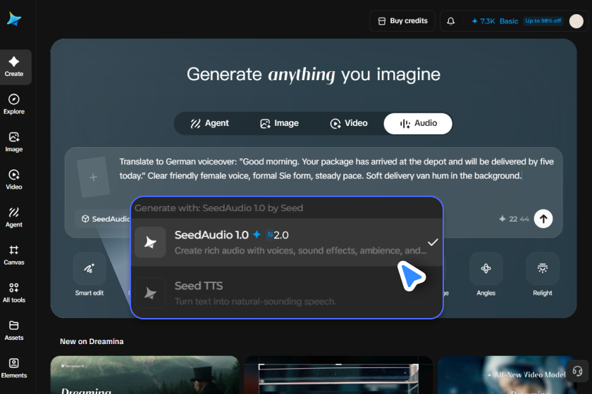Image resolution: width=592 pixels, height=394 pixels.
Task: Open the Canvas tool in sidebar
Action: pos(14,255)
